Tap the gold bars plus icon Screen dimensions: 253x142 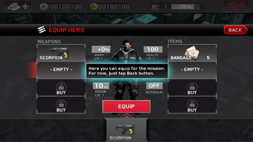pos(18,7)
